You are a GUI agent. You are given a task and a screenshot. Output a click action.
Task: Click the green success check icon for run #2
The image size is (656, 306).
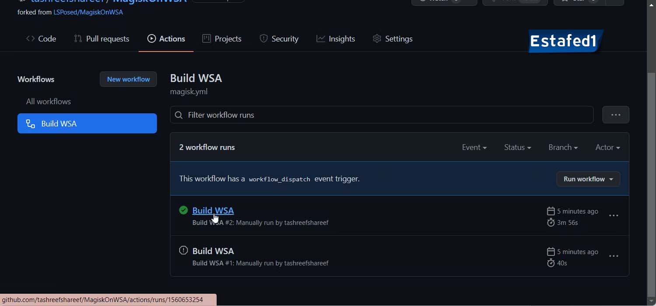click(184, 210)
